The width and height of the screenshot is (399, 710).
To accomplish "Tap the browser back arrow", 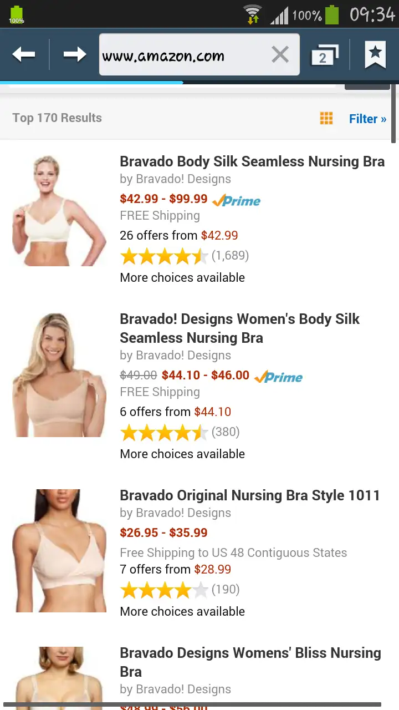I will [24, 54].
